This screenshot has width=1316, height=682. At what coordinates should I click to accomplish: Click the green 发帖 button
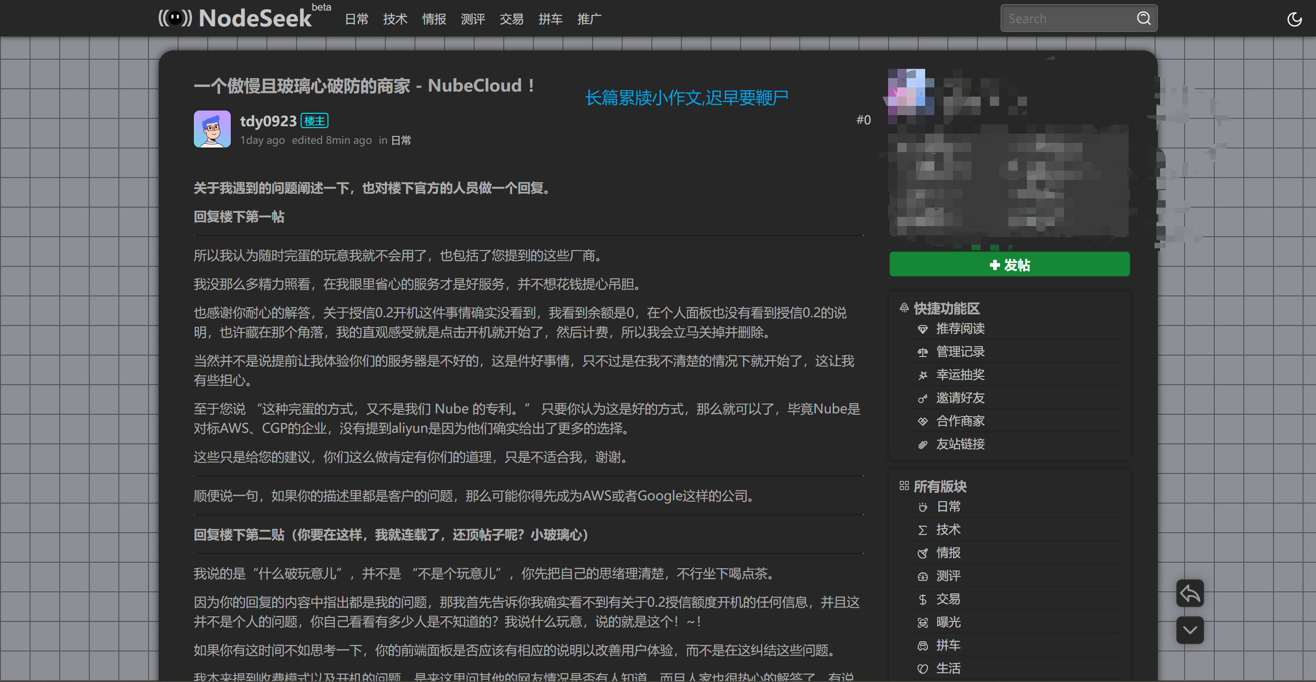[1009, 264]
